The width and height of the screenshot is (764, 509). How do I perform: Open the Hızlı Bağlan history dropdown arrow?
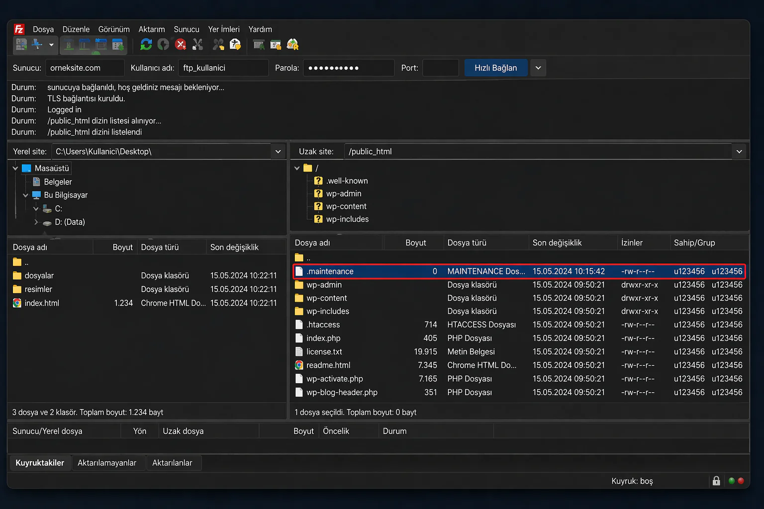tap(538, 68)
